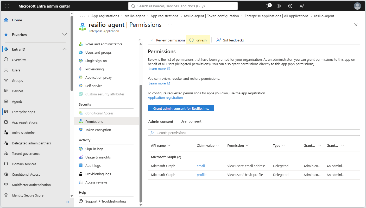Click the Refresh icon in toolbar

pos(191,40)
